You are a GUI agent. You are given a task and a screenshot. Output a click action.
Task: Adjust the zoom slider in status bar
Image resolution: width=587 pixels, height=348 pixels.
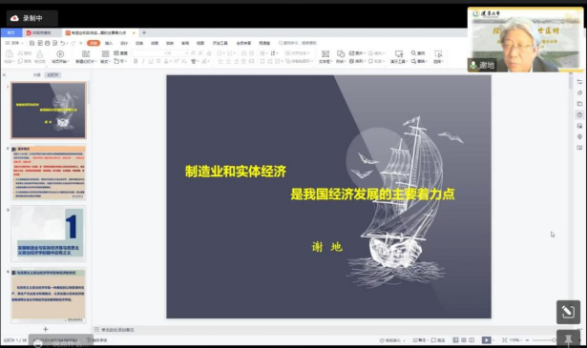[x=543, y=340]
